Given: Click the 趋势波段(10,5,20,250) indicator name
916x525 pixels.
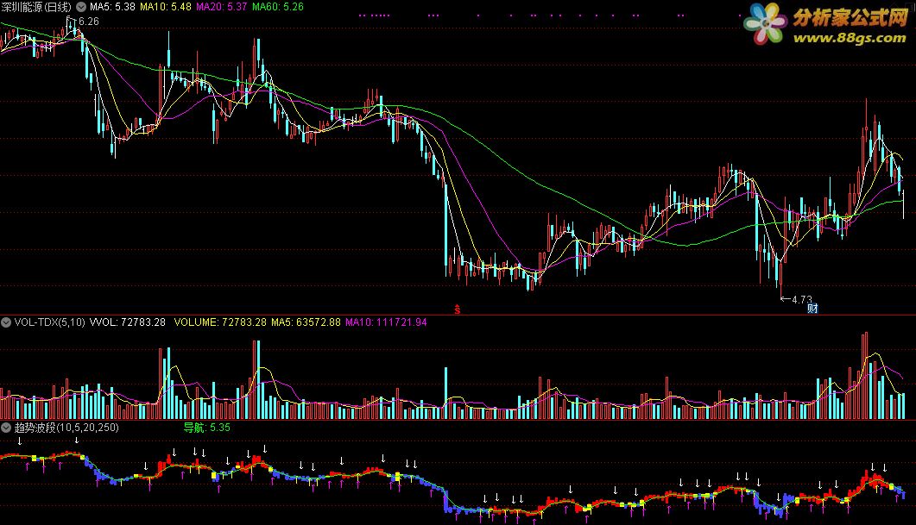Looking at the screenshot, I should pos(66,428).
